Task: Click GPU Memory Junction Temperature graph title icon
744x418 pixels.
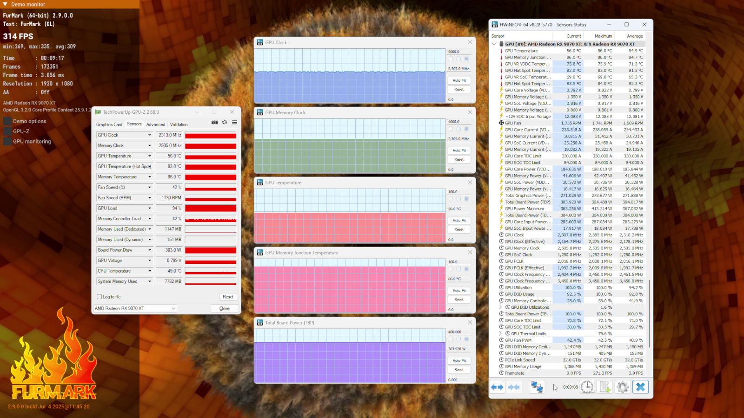Action: click(x=260, y=253)
